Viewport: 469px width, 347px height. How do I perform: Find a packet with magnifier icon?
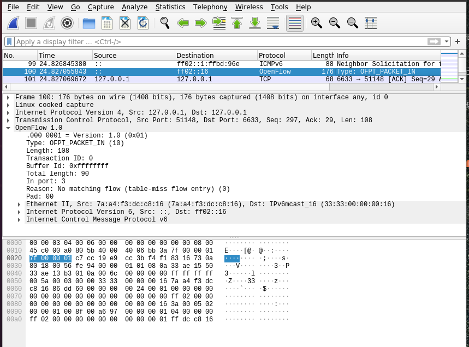coord(165,23)
